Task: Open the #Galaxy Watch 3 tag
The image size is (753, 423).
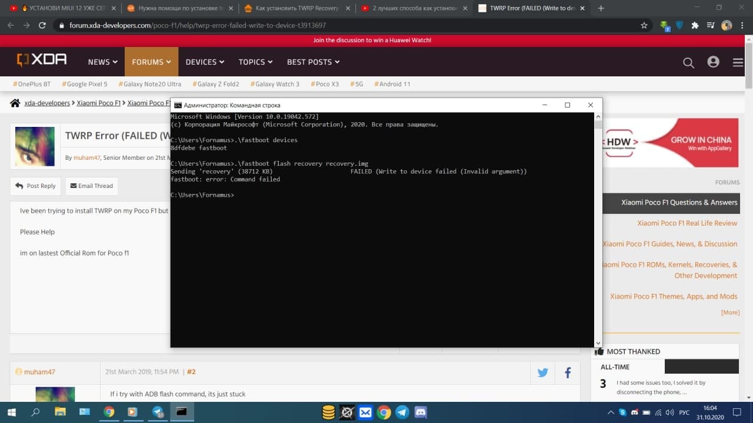Action: pyautogui.click(x=275, y=84)
